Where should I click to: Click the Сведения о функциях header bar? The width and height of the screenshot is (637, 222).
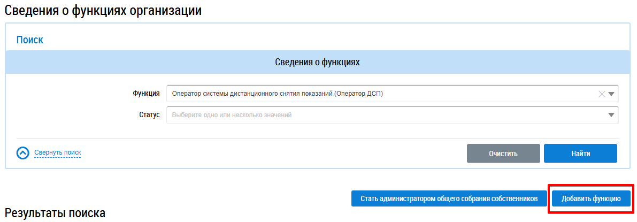point(317,62)
